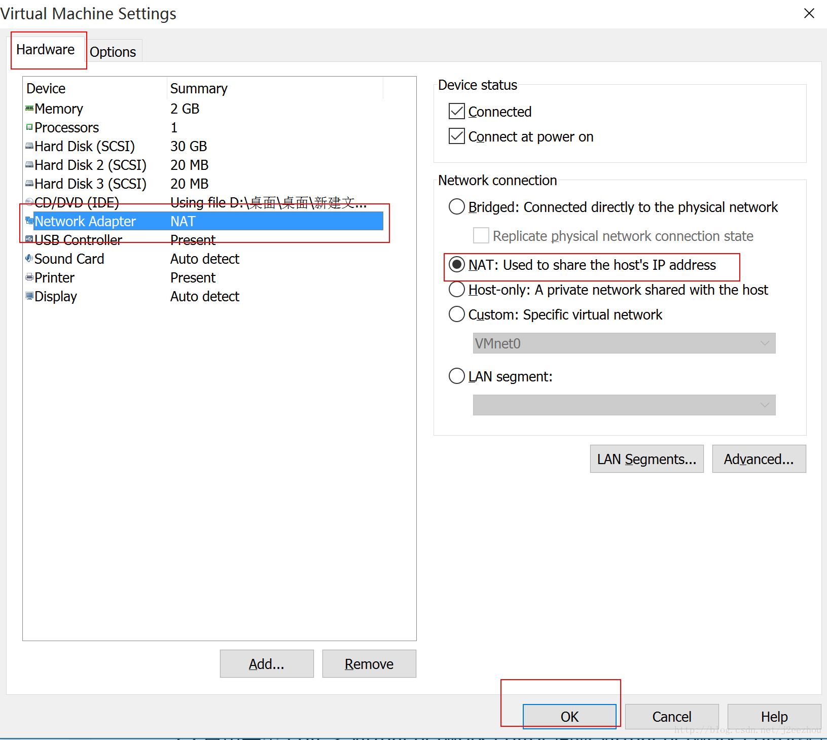This screenshot has height=740, width=827.
Task: Click the 30 GB disk summary value
Action: tap(189, 146)
